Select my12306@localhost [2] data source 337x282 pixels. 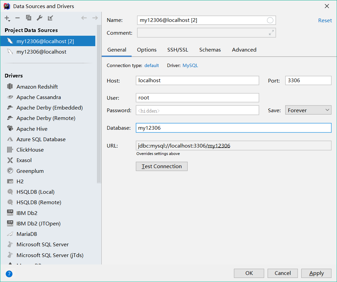click(x=48, y=41)
